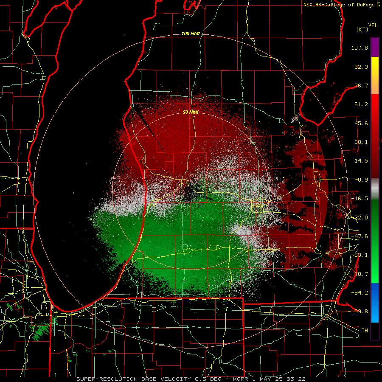Click the 30.1 velocity legend value
This screenshot has height=382, width=382.
[361, 142]
